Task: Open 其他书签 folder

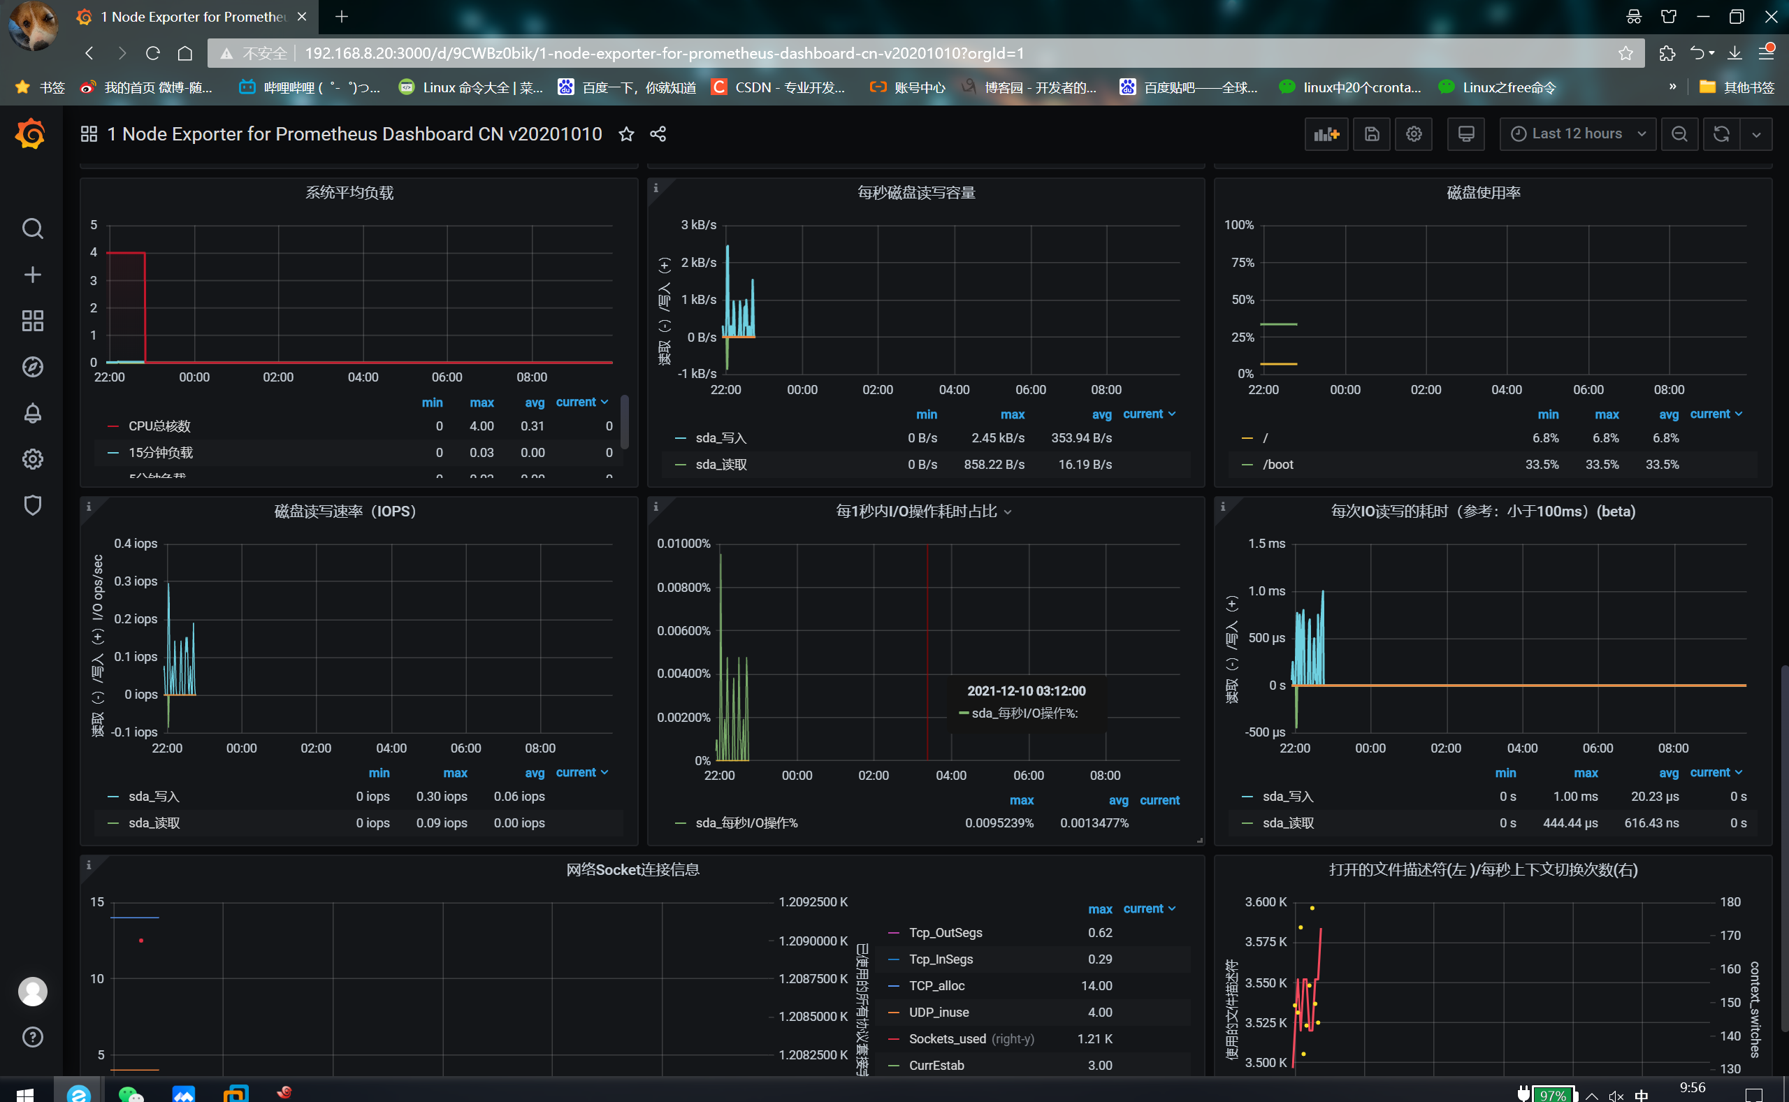Action: pos(1737,87)
